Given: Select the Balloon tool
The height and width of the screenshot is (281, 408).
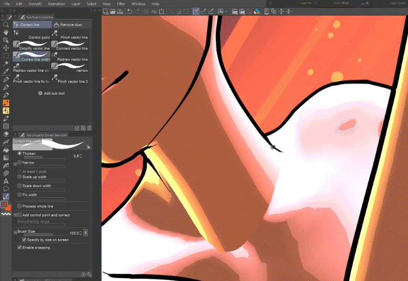Looking at the screenshot, I should click(6, 189).
